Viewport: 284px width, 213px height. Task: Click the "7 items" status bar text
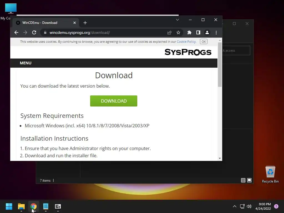click(45, 180)
